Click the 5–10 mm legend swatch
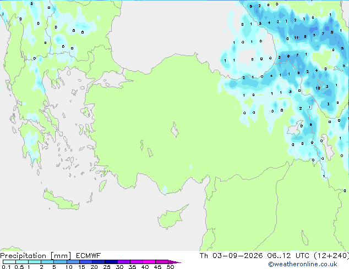Image resolution: width=349 pixels, height=269 pixels. click(61, 262)
